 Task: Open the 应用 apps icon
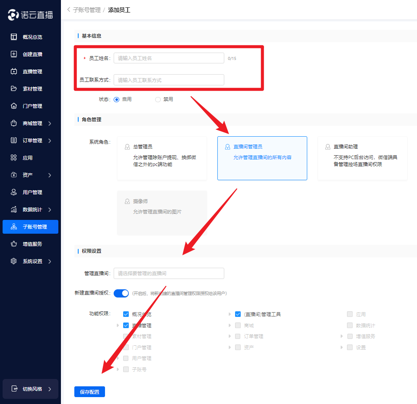(x=14, y=158)
